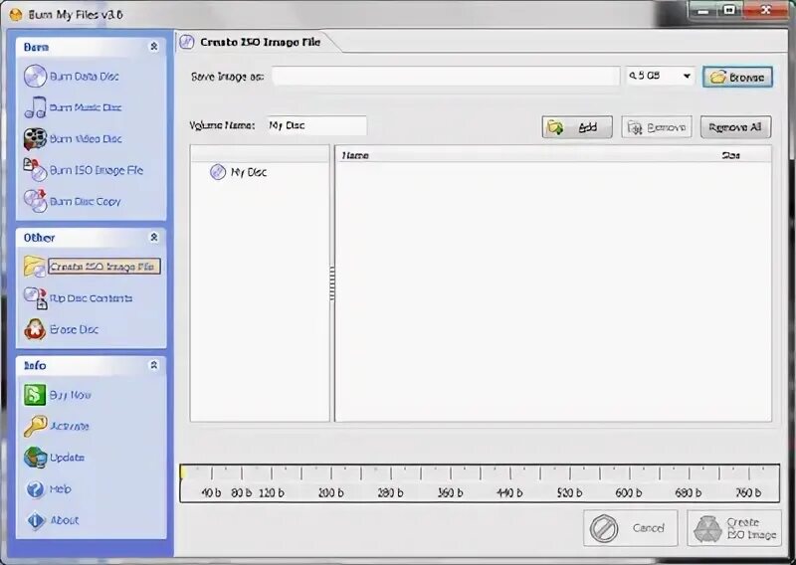Open Erase Disc link
796x565 pixels.
coord(74,329)
